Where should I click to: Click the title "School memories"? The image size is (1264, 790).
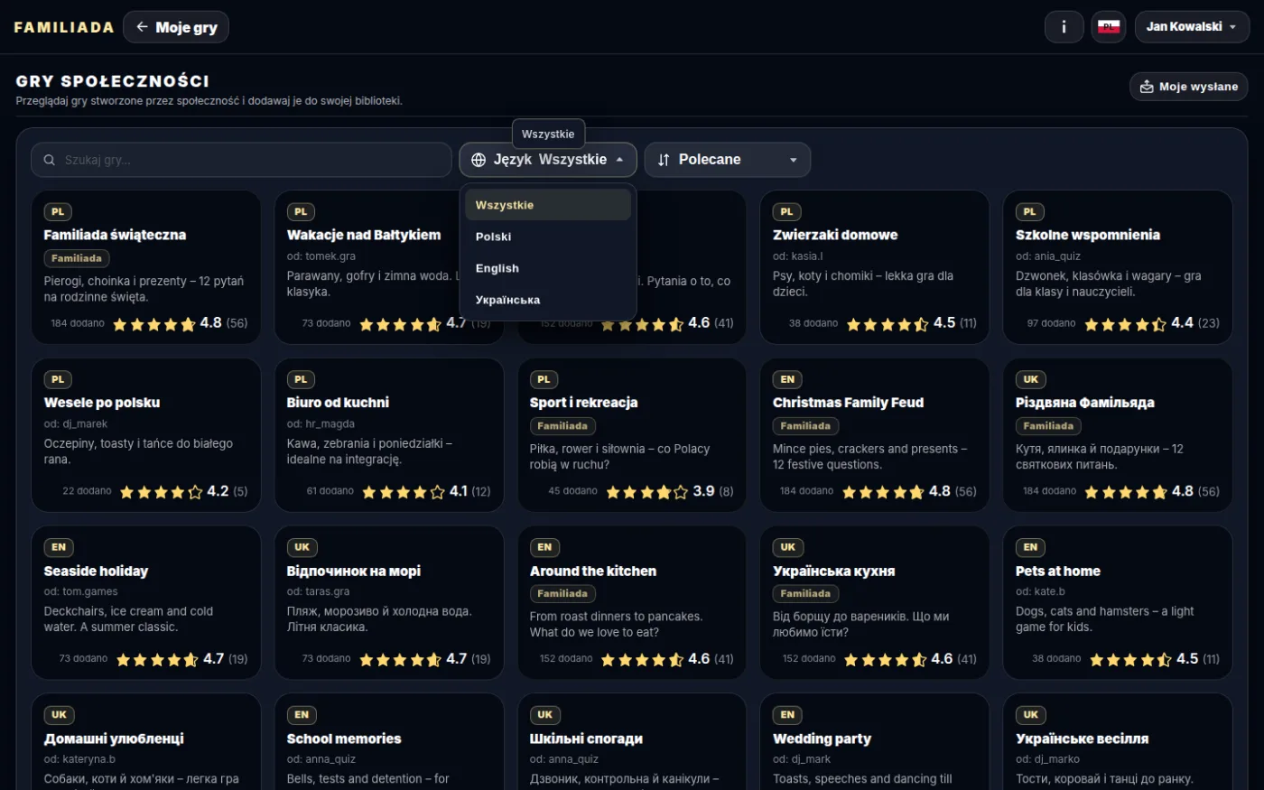[344, 739]
